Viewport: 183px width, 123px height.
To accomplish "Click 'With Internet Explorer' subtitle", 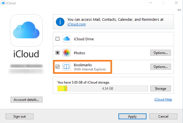I will click(90, 69).
